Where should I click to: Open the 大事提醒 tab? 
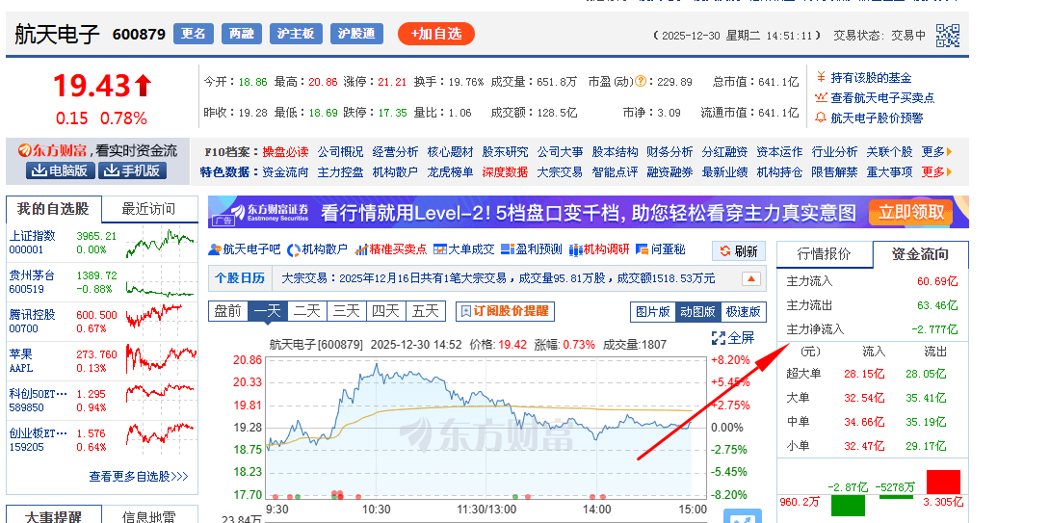click(53, 517)
